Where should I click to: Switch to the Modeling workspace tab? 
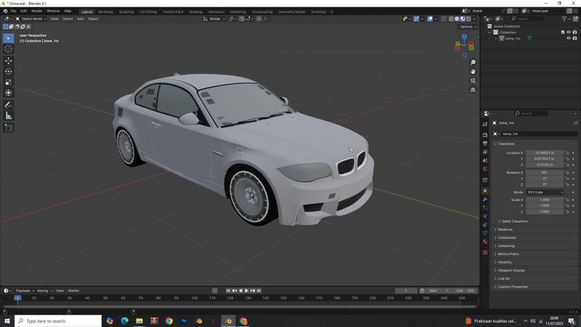tap(105, 12)
